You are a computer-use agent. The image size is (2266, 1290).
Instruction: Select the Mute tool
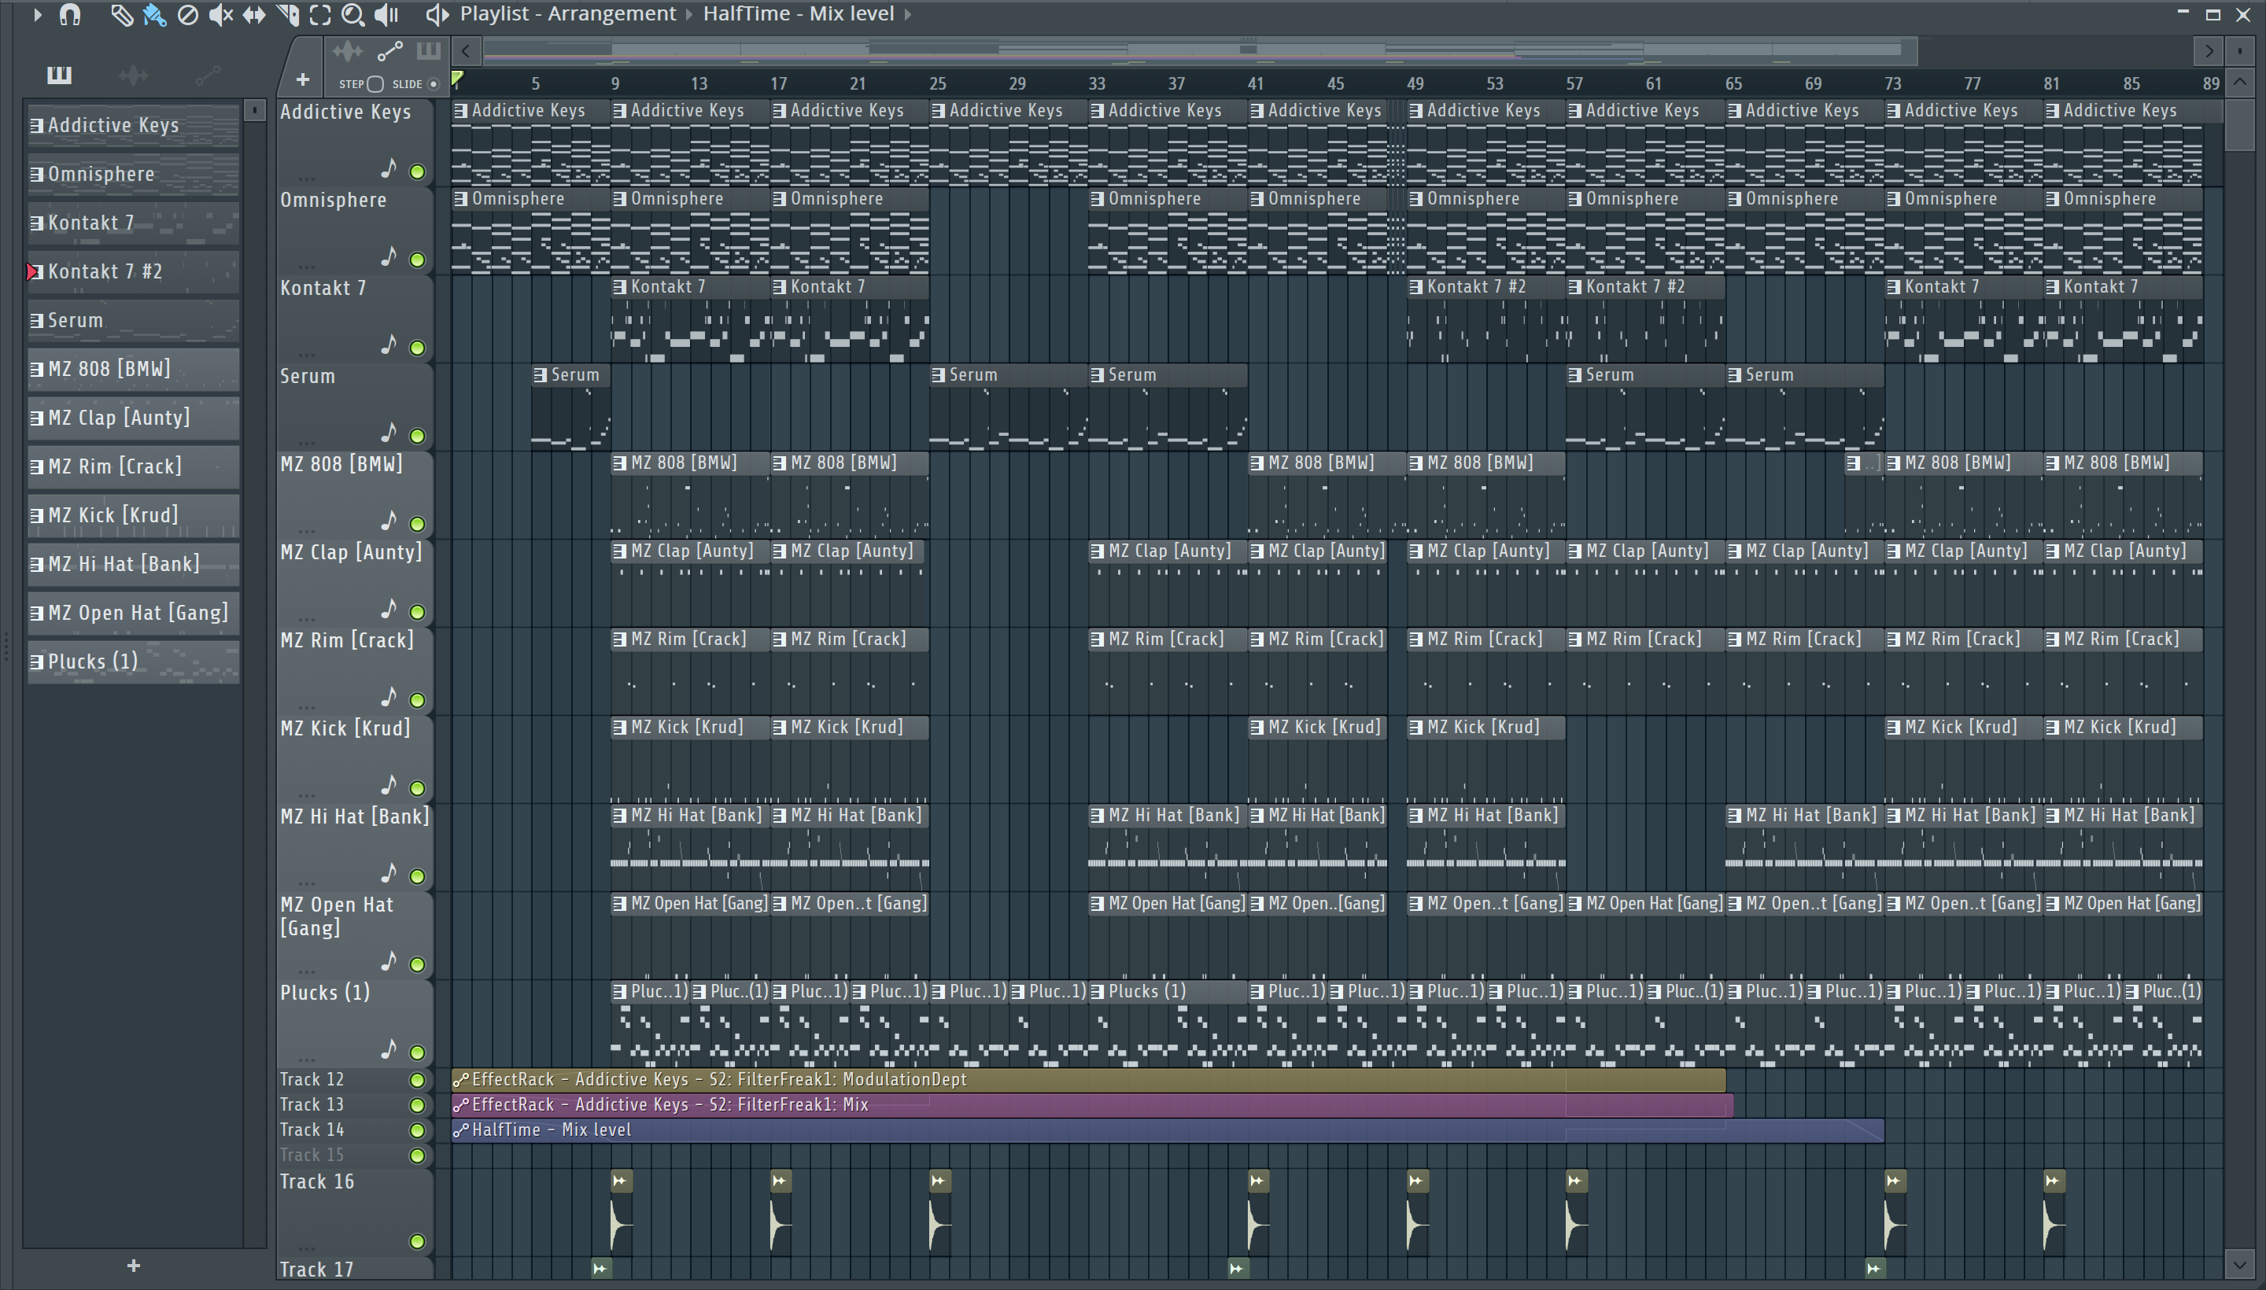tap(220, 14)
